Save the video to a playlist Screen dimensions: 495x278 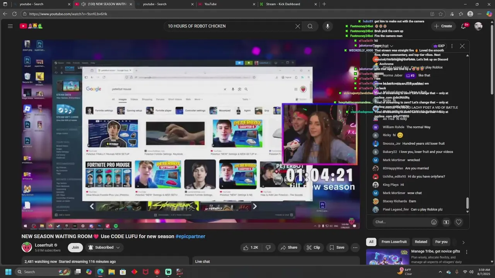[336, 247]
